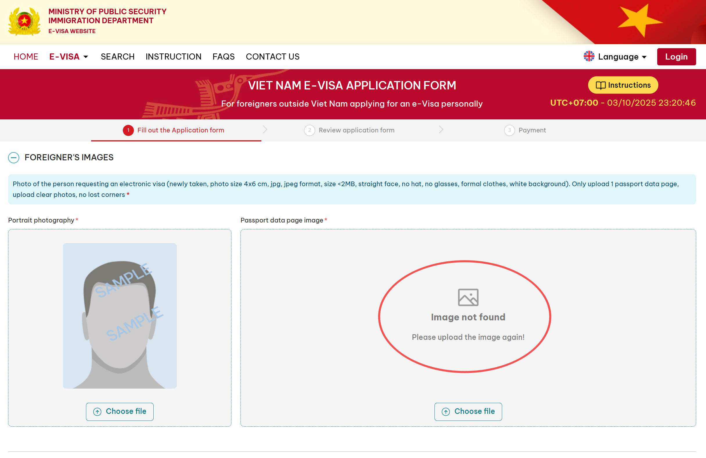This screenshot has width=706, height=458.
Task: Open the SEARCH page from the navigation
Action: point(117,57)
